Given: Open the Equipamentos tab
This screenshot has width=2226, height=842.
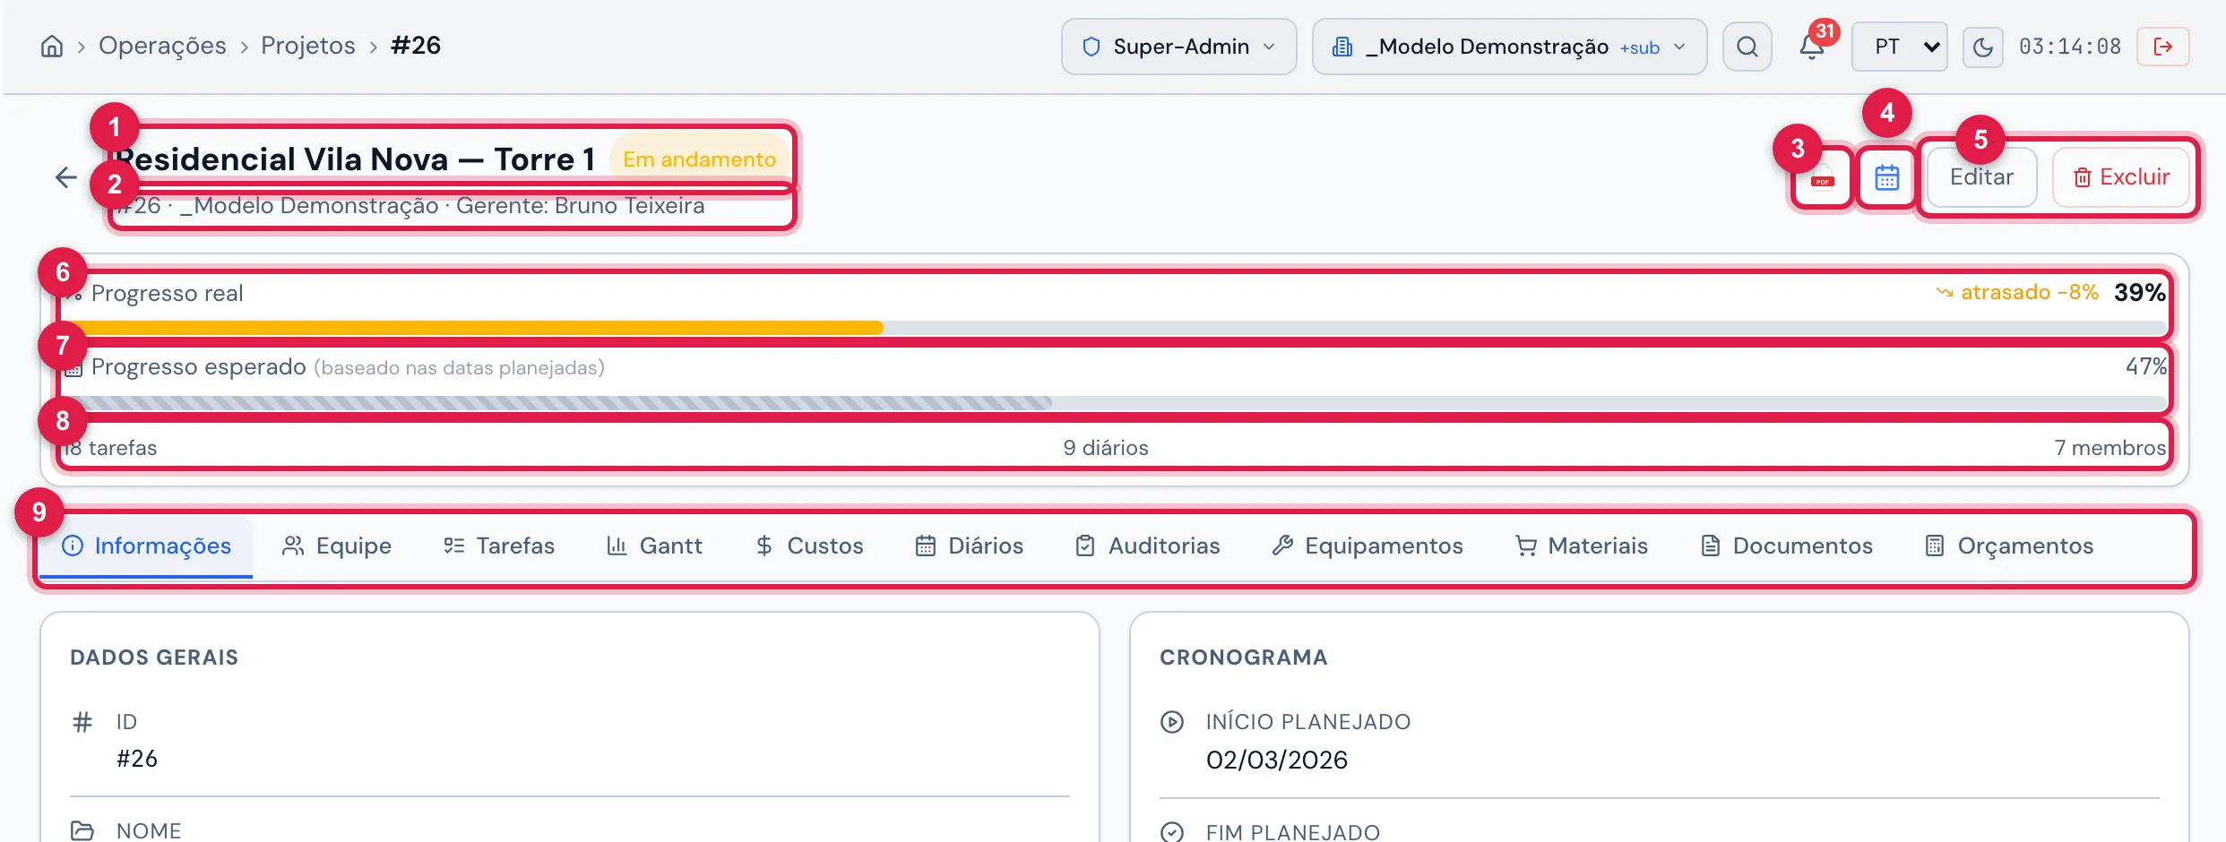Looking at the screenshot, I should pyautogui.click(x=1368, y=546).
